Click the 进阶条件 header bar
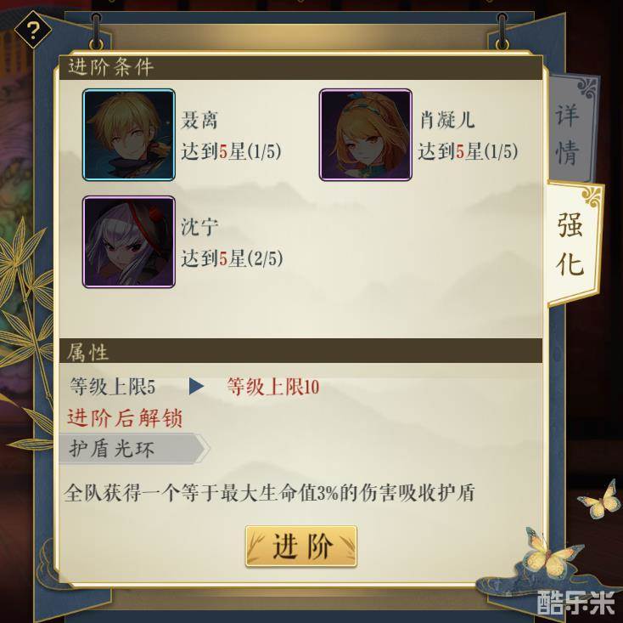 coord(300,67)
